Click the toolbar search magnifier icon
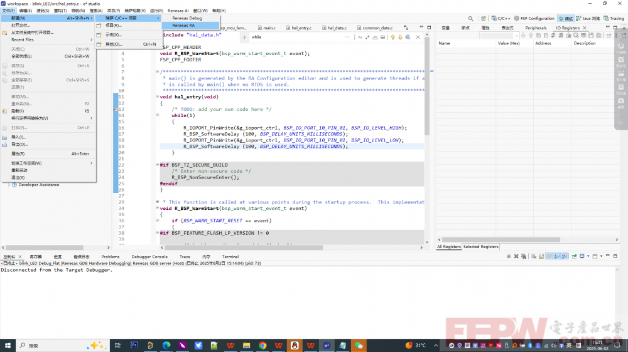This screenshot has height=352, width=628. [470, 18]
